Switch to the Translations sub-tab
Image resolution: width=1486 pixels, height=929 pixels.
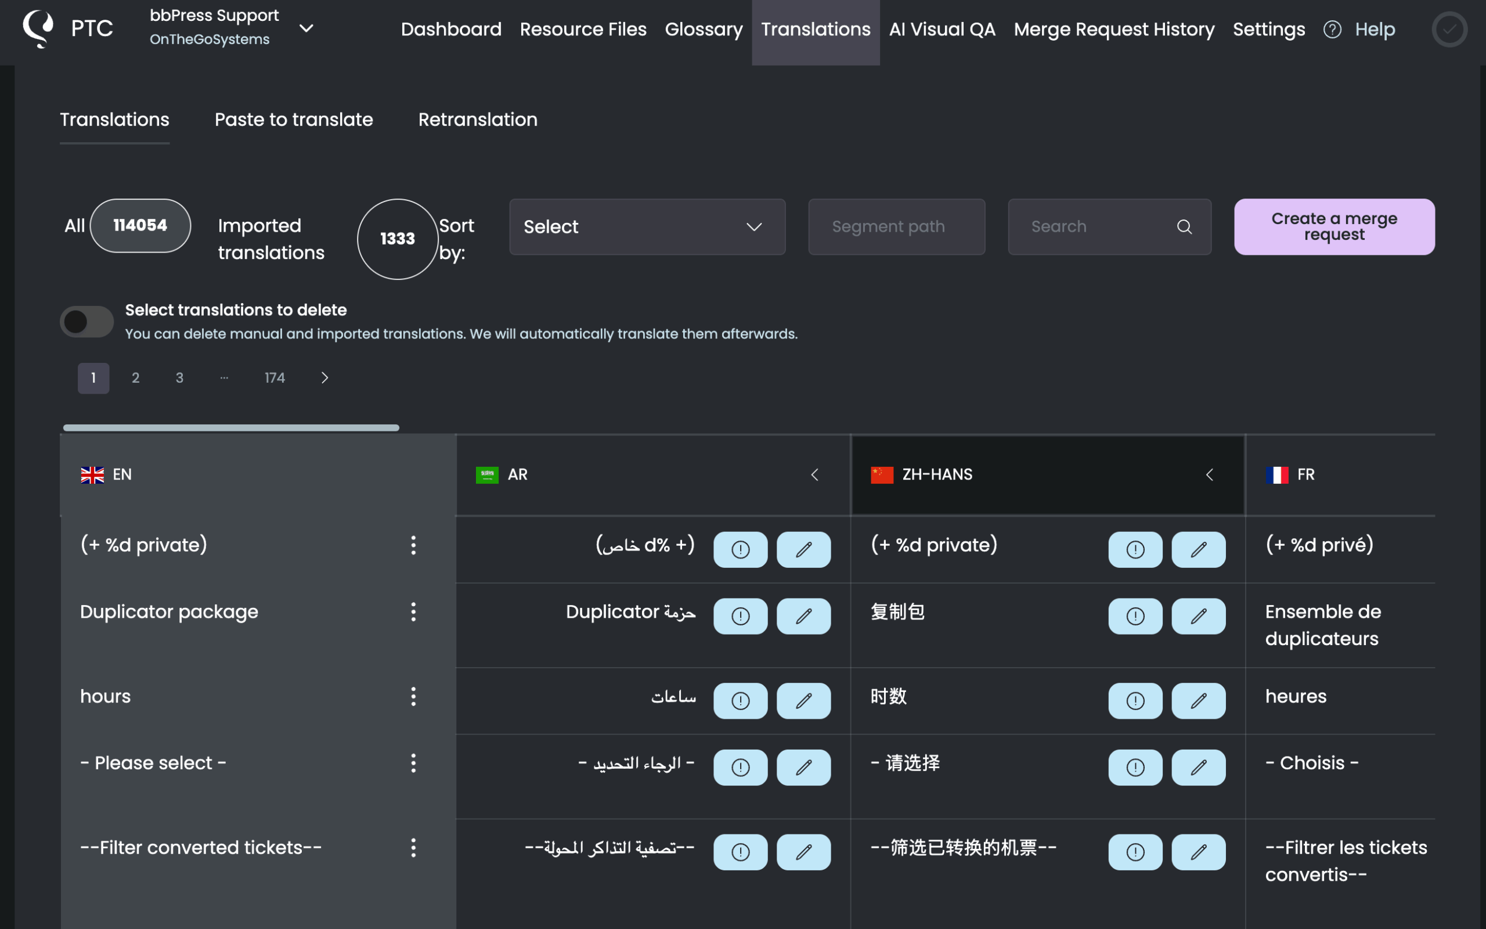click(x=114, y=119)
